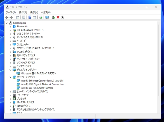The height and width of the screenshot is (122, 164).
Task: Click the ヒューマン インターフェイス デバイス icon
Action: pos(14,92)
